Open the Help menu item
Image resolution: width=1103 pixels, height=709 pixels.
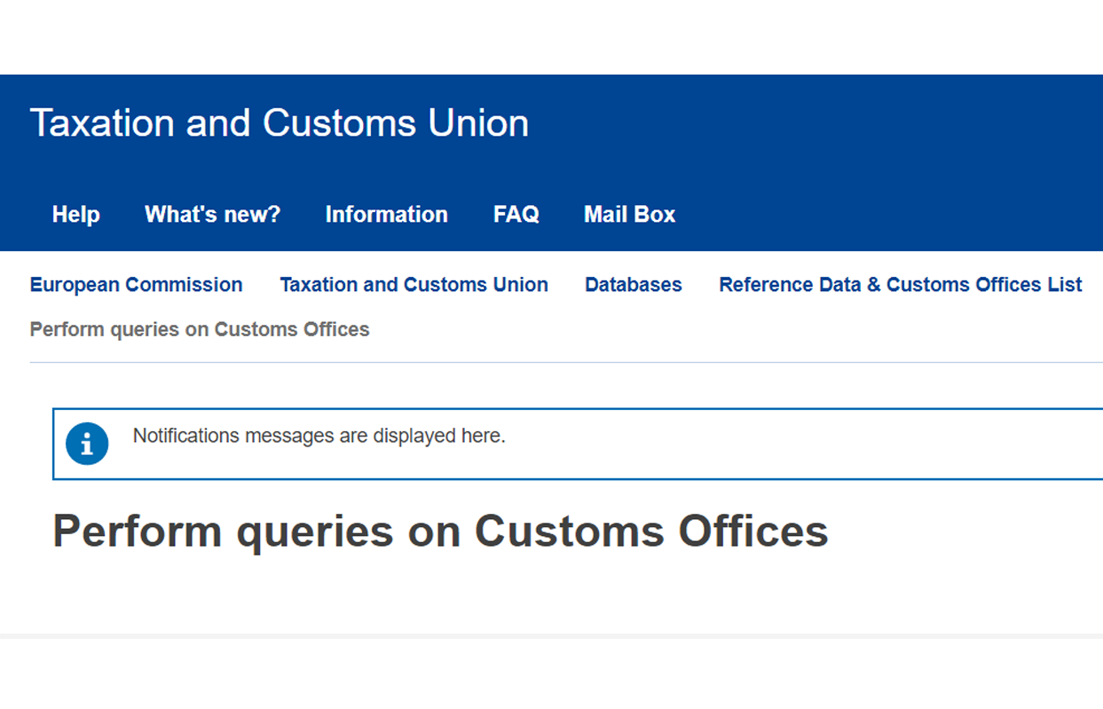coord(76,215)
